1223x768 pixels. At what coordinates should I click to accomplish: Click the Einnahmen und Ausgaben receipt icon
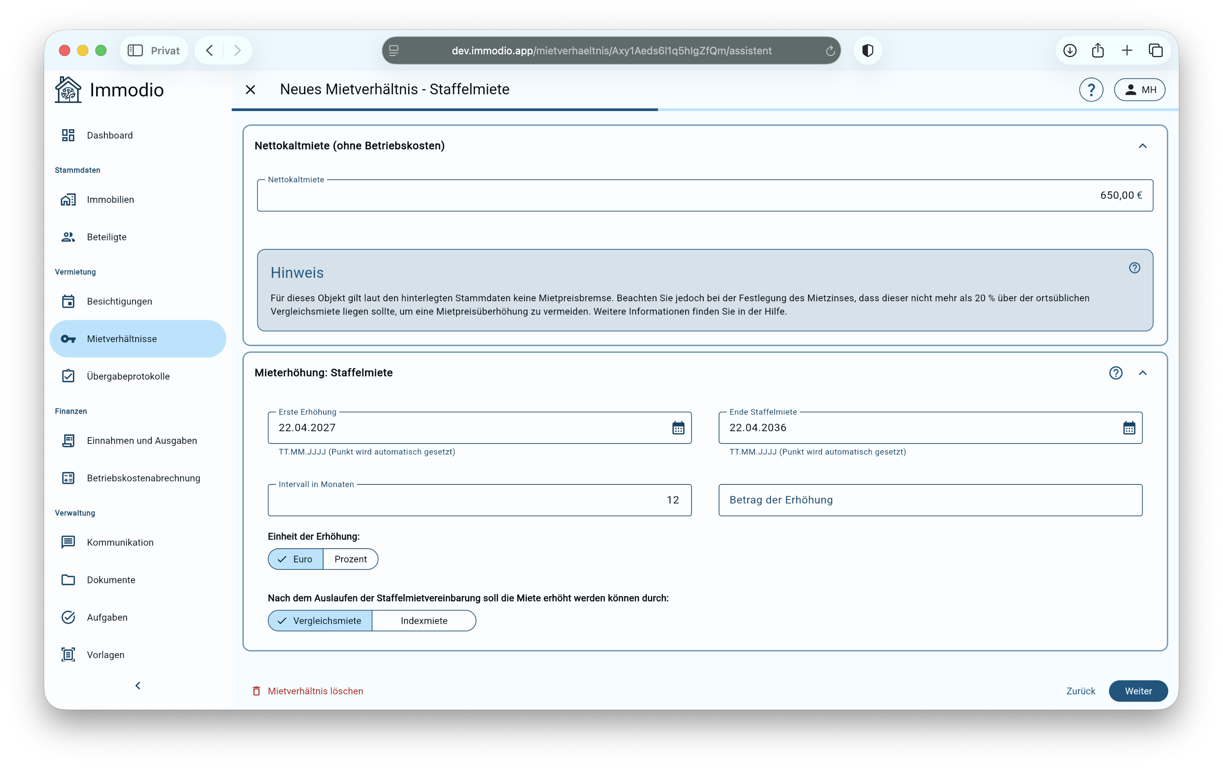click(x=68, y=441)
